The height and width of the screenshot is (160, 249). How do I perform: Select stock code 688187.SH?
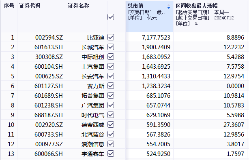49,115
